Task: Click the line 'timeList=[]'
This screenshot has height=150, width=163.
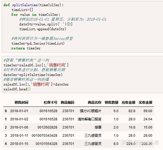Action: pos(22,10)
